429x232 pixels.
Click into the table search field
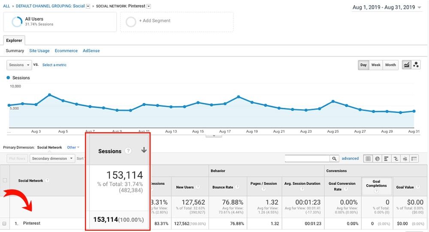coord(307,158)
